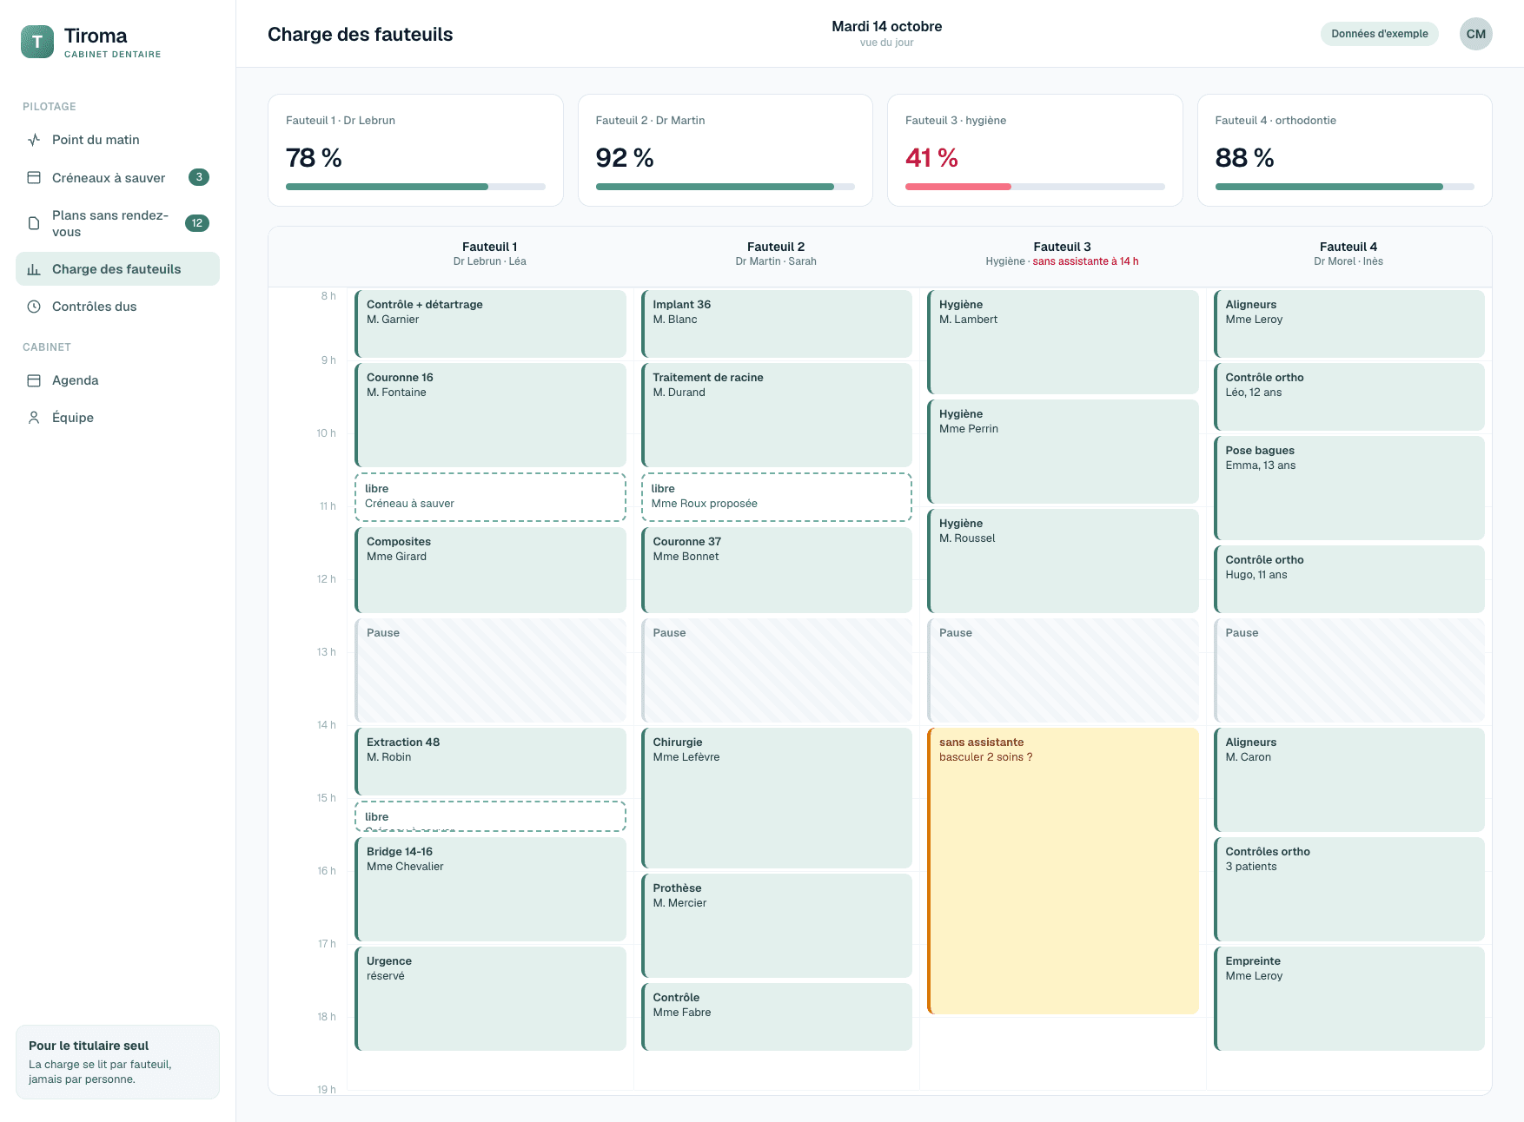
Task: Open the free slot proposed to Mme Roux
Action: 776,497
